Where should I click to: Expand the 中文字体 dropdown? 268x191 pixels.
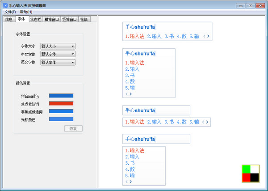pos(58,54)
